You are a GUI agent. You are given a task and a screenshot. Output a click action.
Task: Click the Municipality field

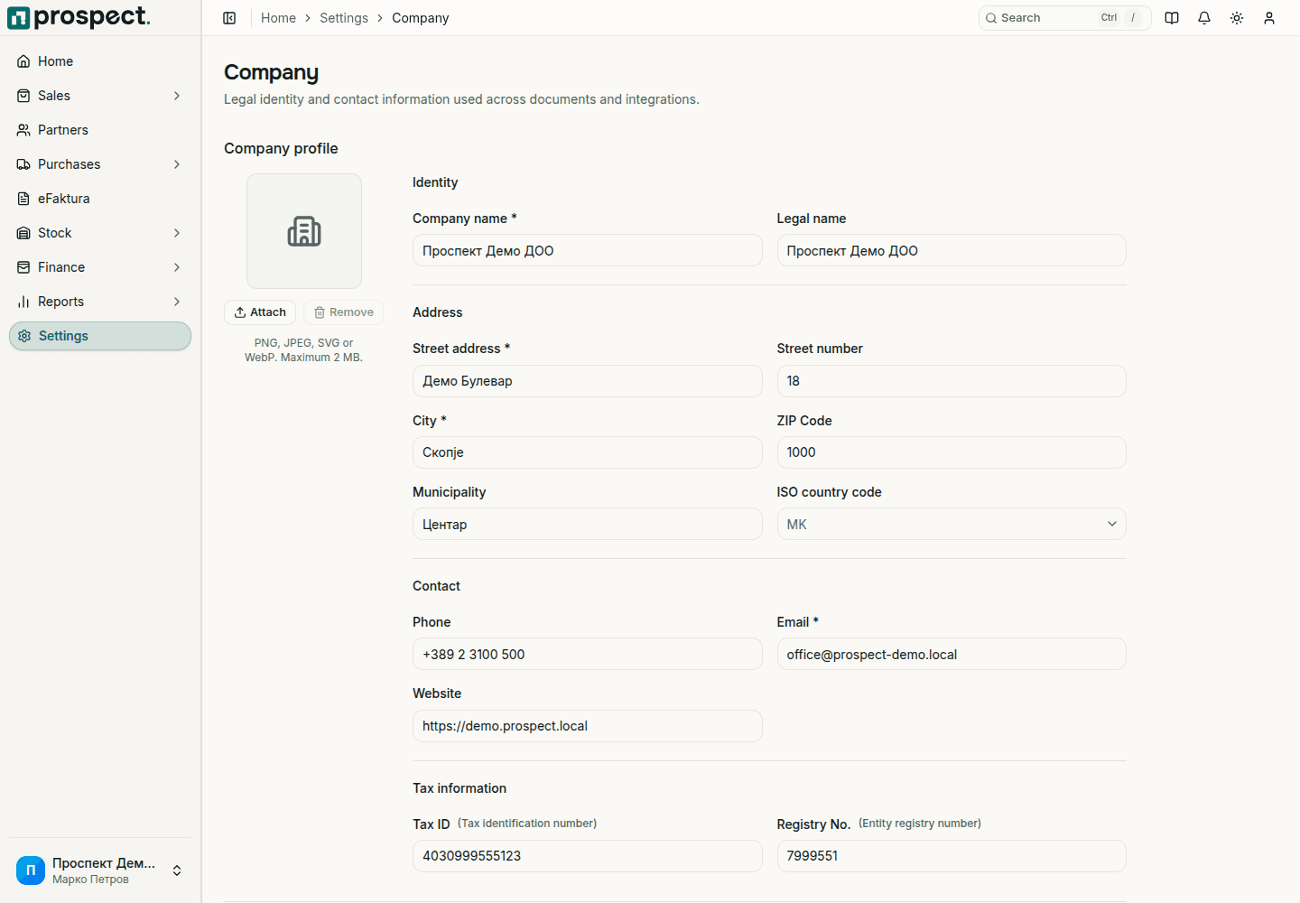[x=588, y=524]
